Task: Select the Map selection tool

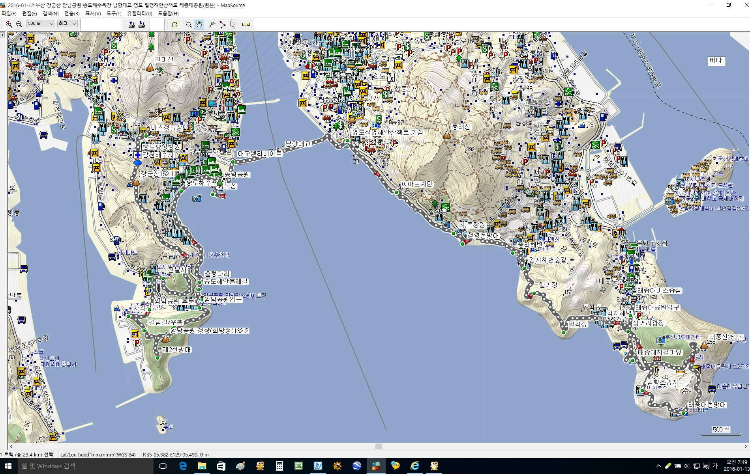Action: (x=175, y=24)
